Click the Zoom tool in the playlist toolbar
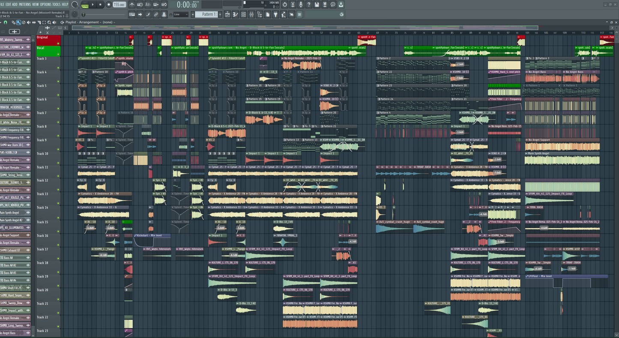This screenshot has width=619, height=338. click(x=49, y=22)
